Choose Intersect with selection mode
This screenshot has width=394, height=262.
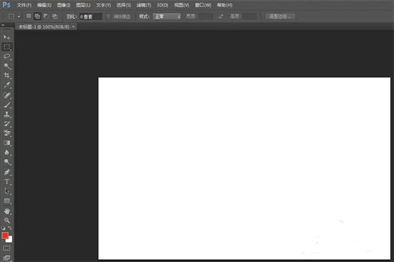tap(54, 16)
